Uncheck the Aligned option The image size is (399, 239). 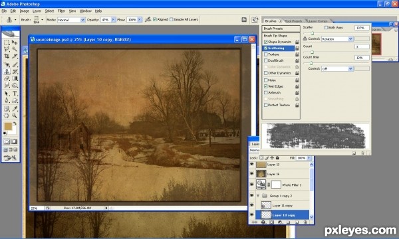[x=155, y=19]
